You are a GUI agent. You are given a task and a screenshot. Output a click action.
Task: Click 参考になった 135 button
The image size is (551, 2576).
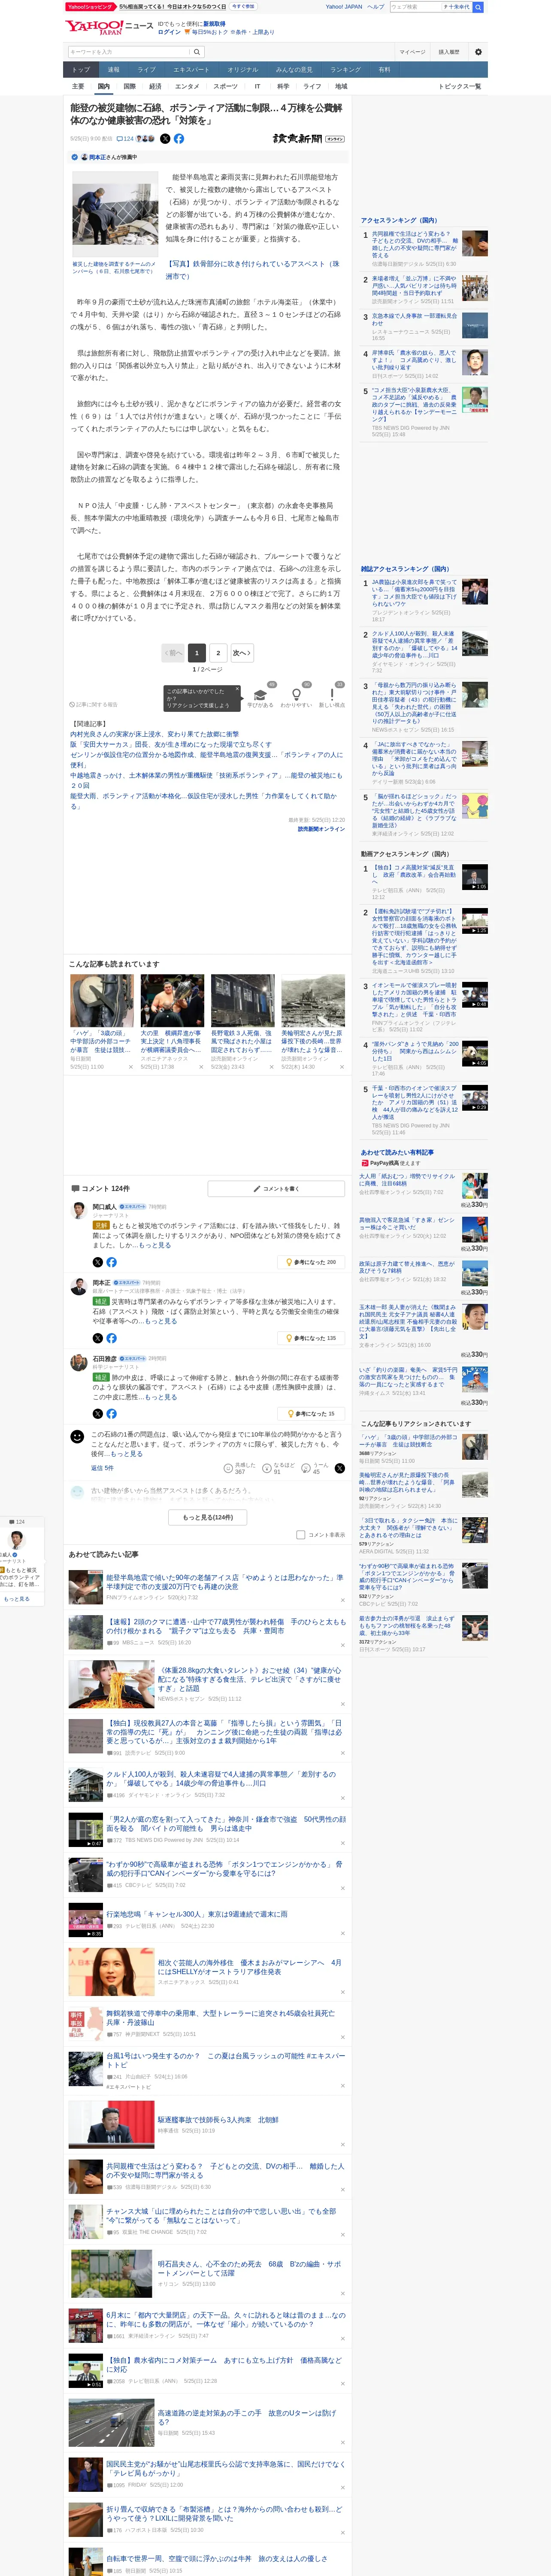pos(311,1338)
